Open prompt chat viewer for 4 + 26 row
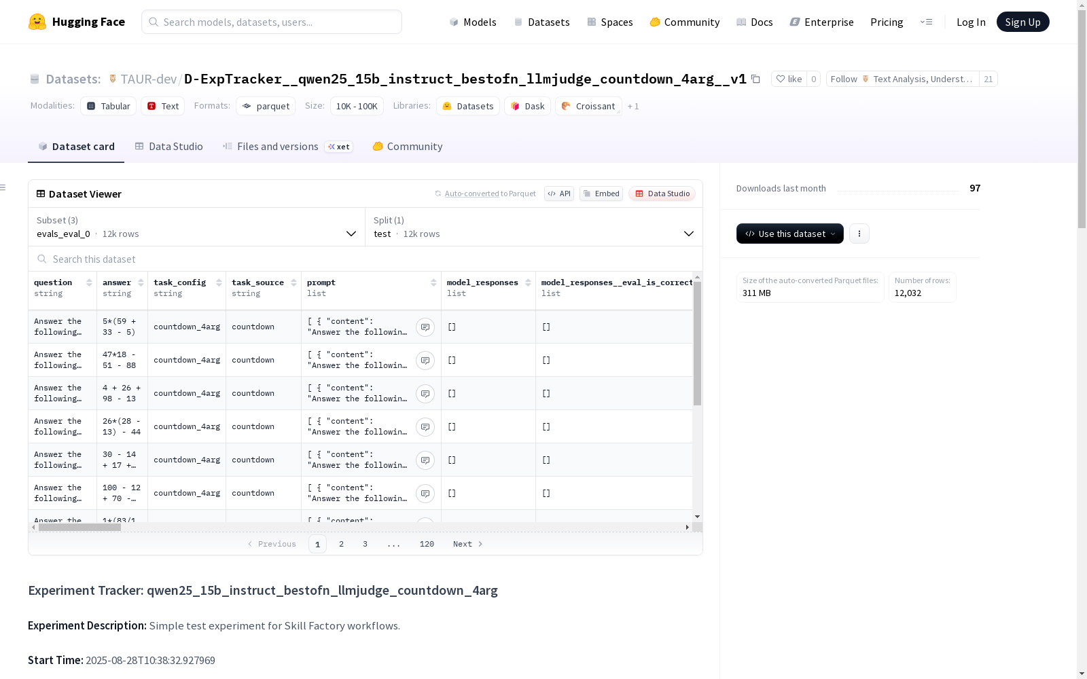 pyautogui.click(x=425, y=394)
